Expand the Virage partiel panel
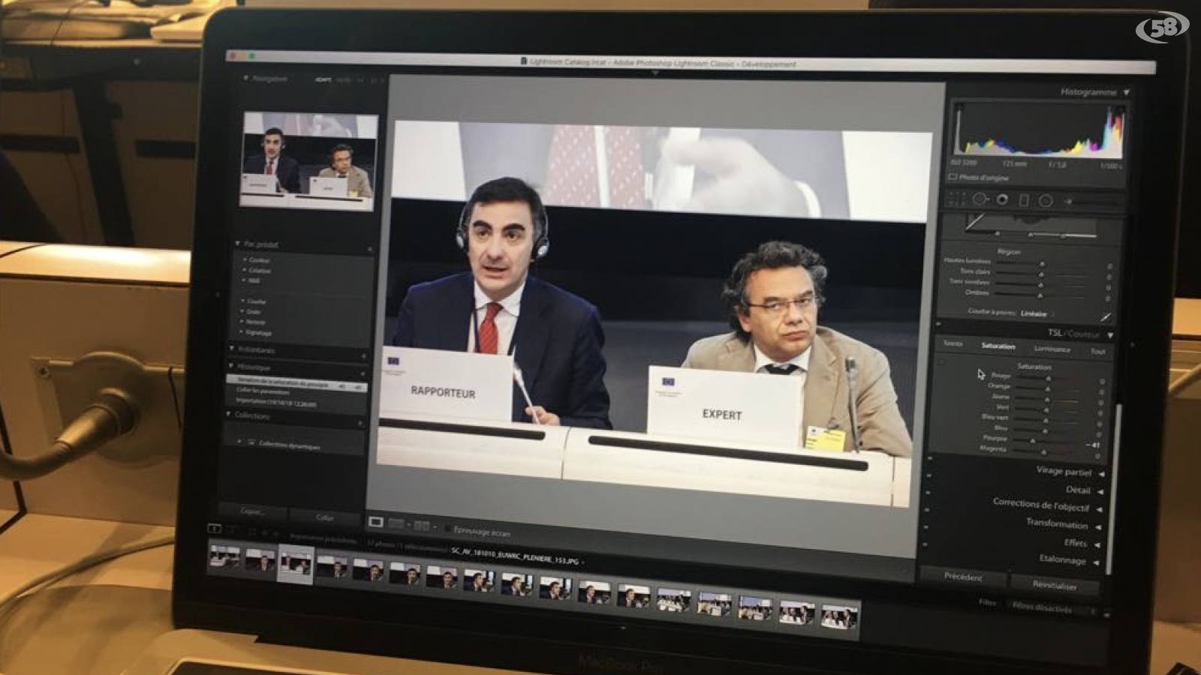The width and height of the screenshot is (1201, 675). click(x=1101, y=474)
